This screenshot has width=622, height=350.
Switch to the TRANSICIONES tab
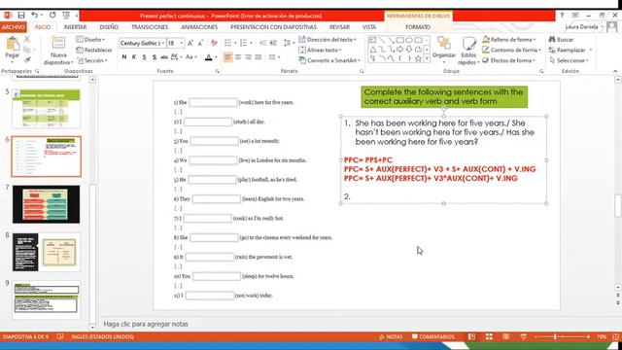click(x=150, y=27)
